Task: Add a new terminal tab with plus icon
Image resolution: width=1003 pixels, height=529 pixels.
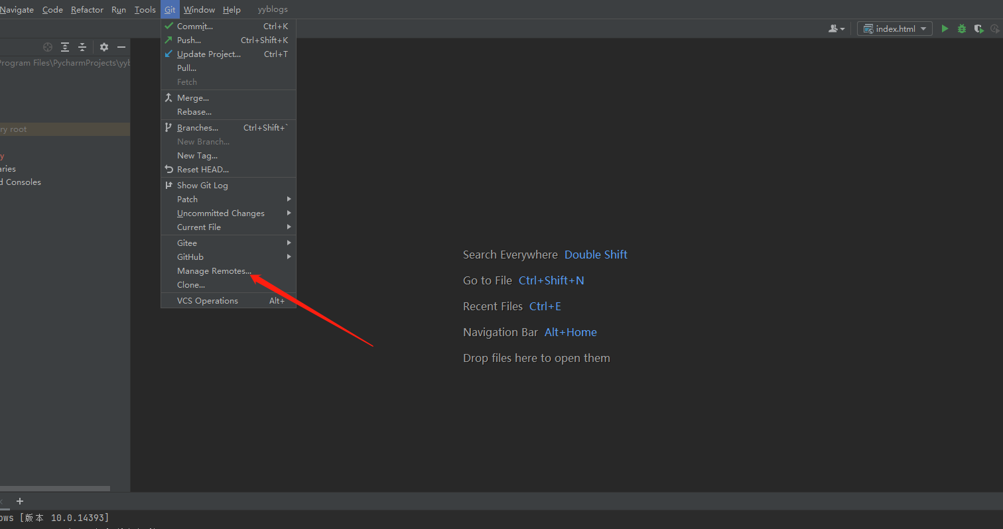Action: (19, 501)
